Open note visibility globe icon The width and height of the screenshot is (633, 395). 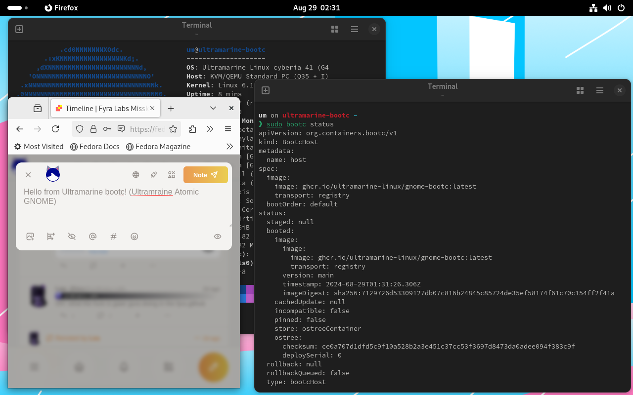coord(136,175)
